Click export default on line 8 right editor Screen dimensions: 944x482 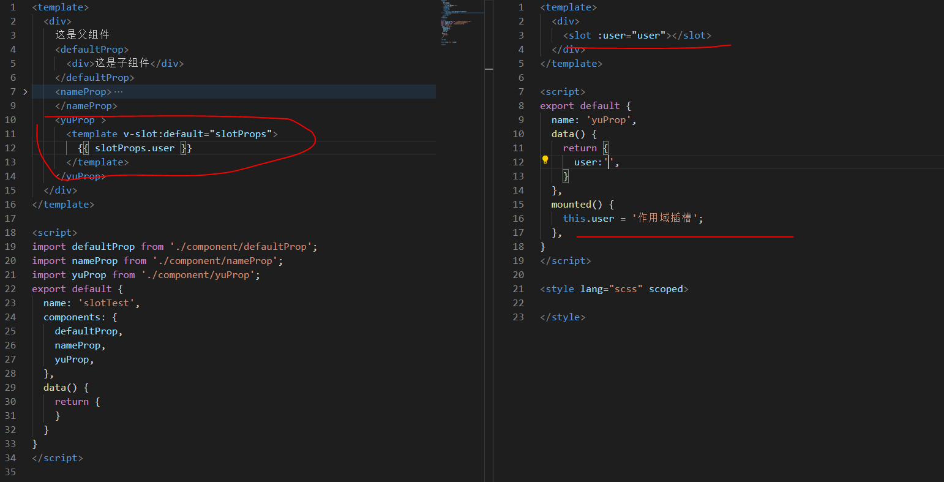click(x=580, y=105)
